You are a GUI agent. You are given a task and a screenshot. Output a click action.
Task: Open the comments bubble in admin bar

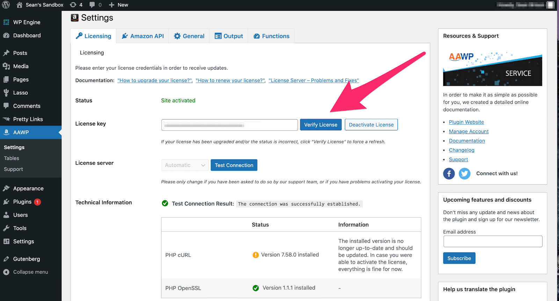[92, 5]
